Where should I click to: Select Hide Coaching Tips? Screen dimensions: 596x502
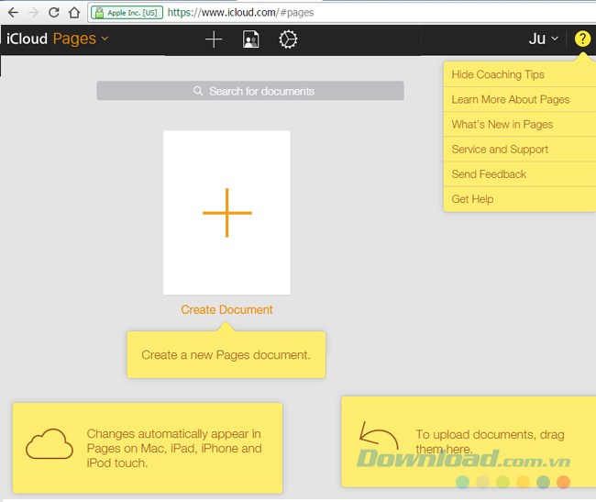520,74
